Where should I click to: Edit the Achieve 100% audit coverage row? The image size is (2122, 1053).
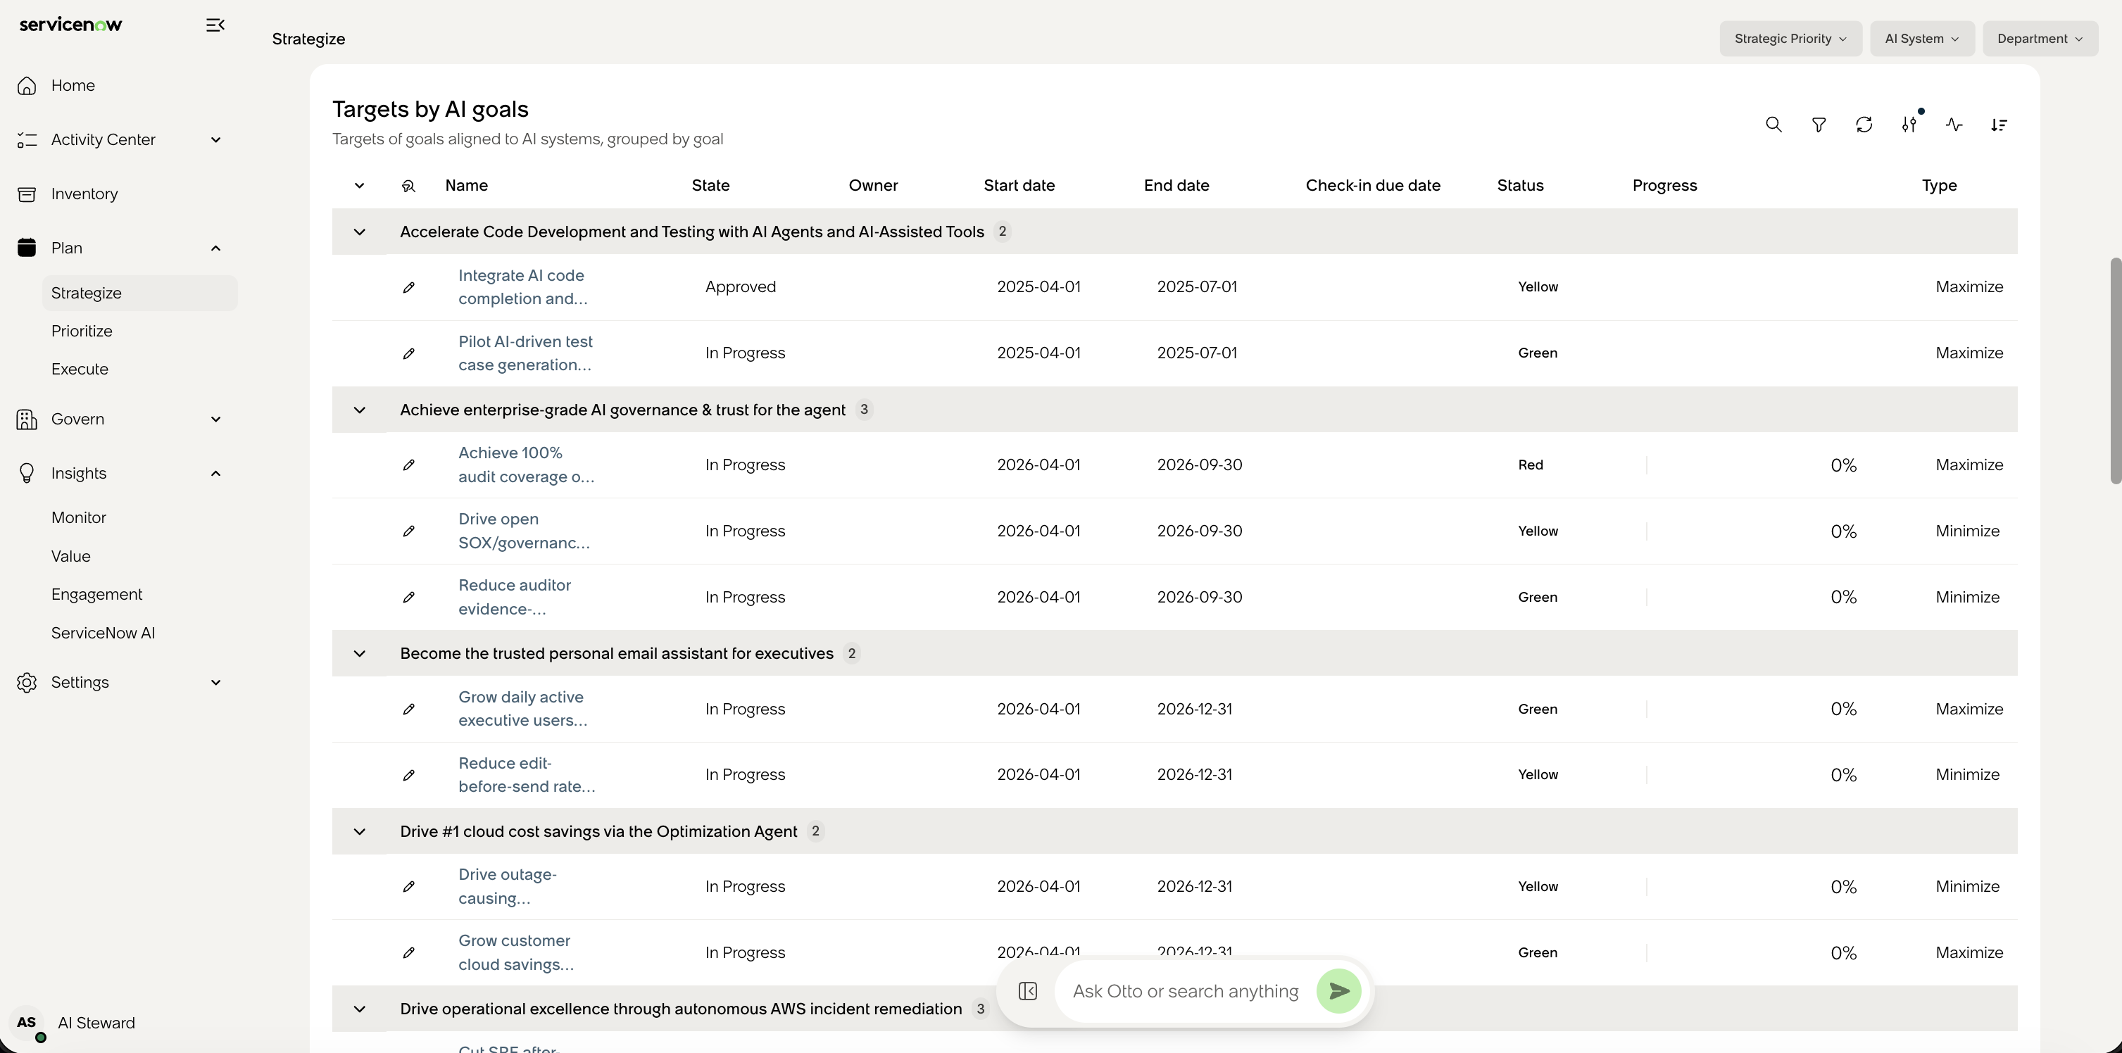408,465
